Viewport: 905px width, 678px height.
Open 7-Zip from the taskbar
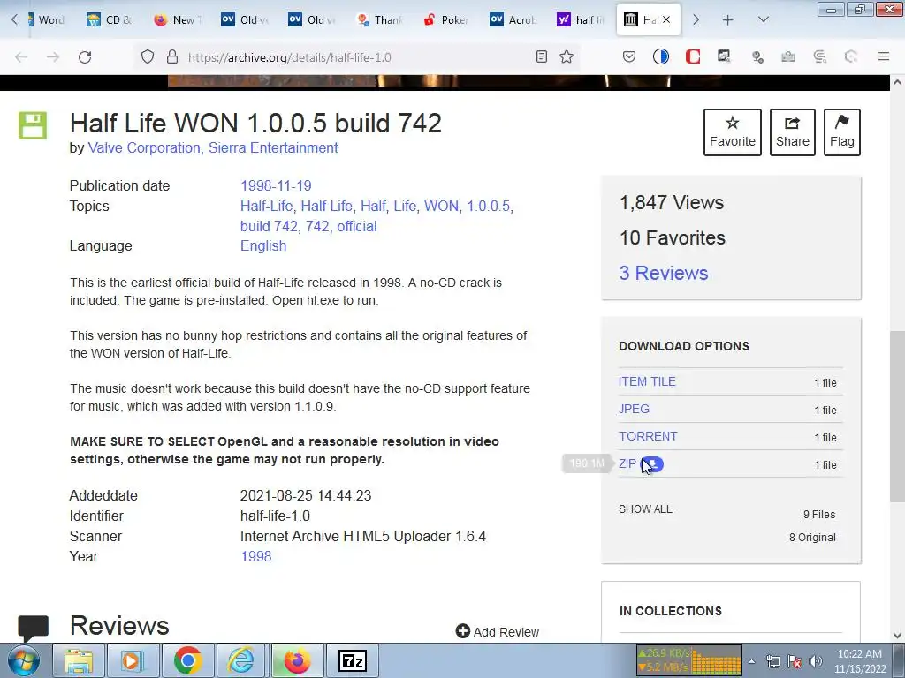coord(353,661)
